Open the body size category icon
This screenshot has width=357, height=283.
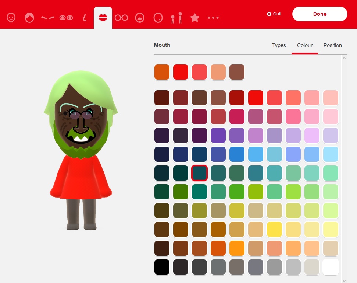(x=176, y=18)
